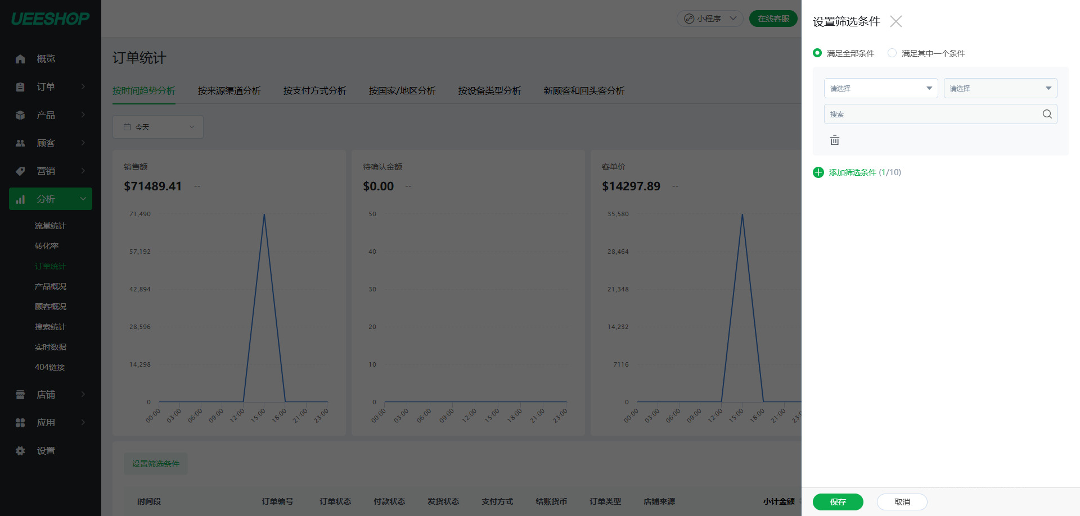This screenshot has width=1080, height=516.
Task: Open 产品概况 submenu item
Action: (51, 286)
